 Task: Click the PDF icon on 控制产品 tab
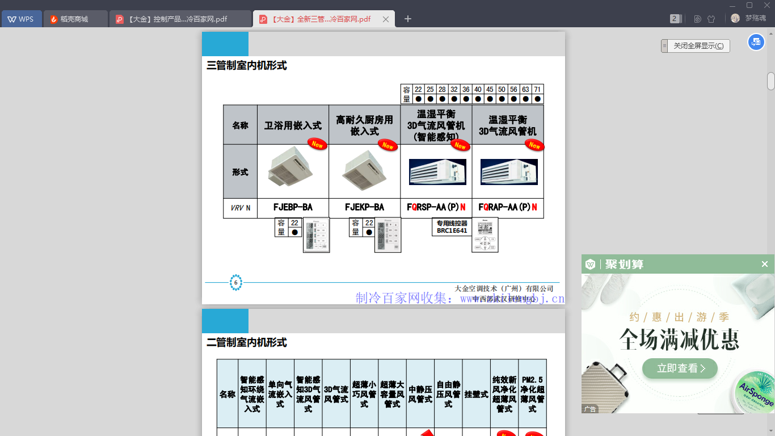(119, 19)
